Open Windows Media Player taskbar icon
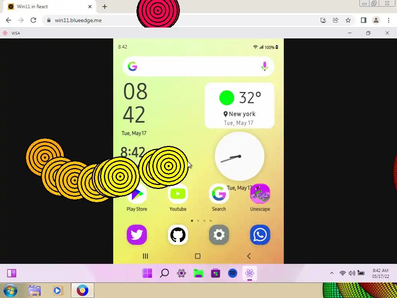 pos(57,290)
